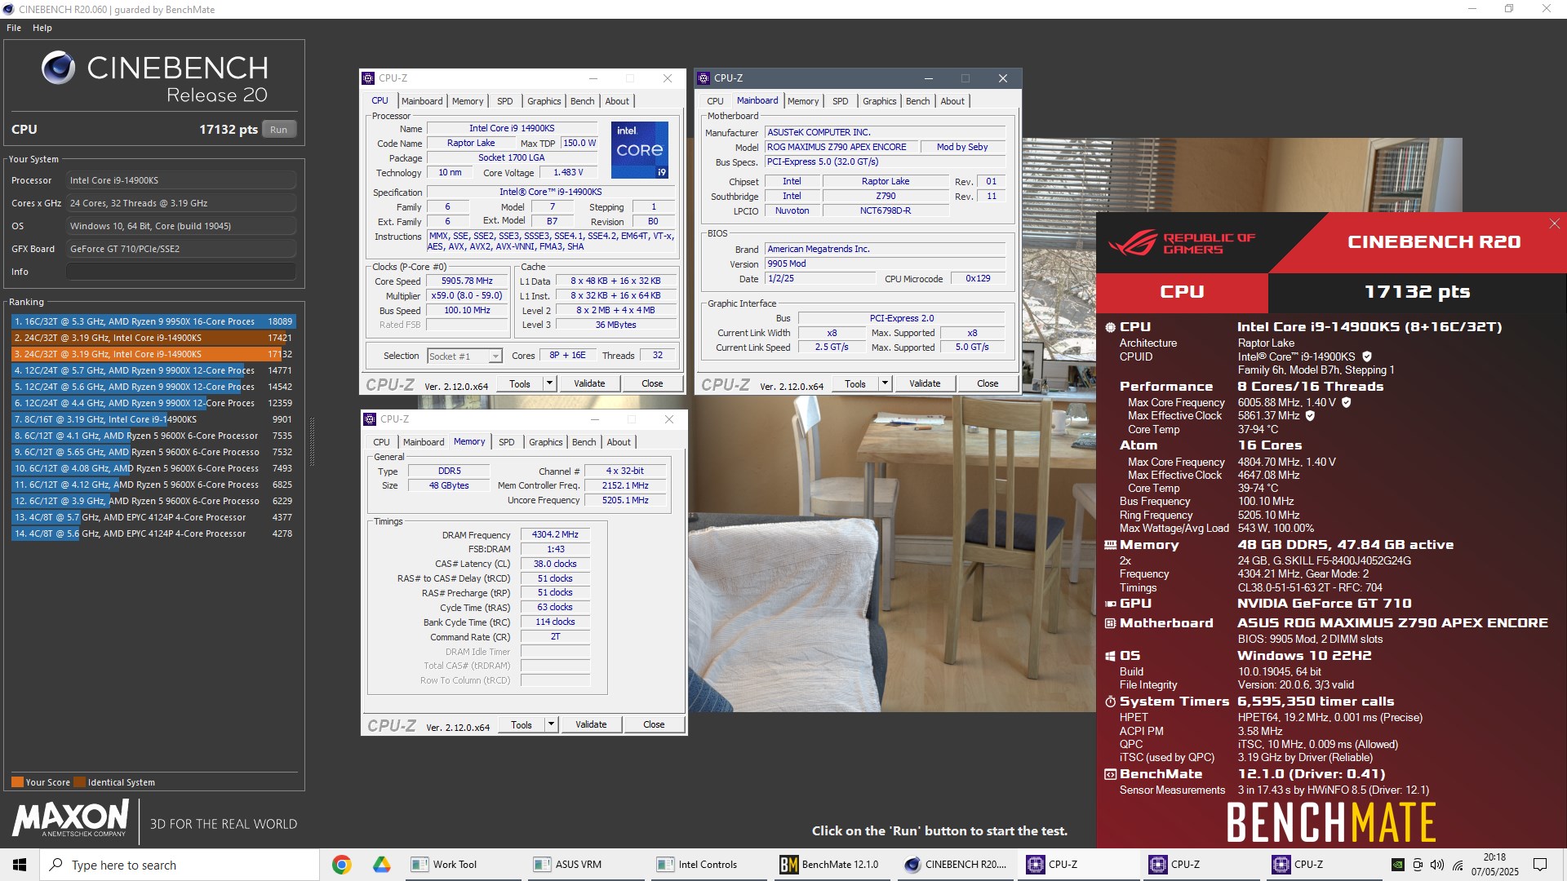Select ranking entry 1 AMD Ryzen 9 9950X
1567x881 pixels.
[x=153, y=321]
